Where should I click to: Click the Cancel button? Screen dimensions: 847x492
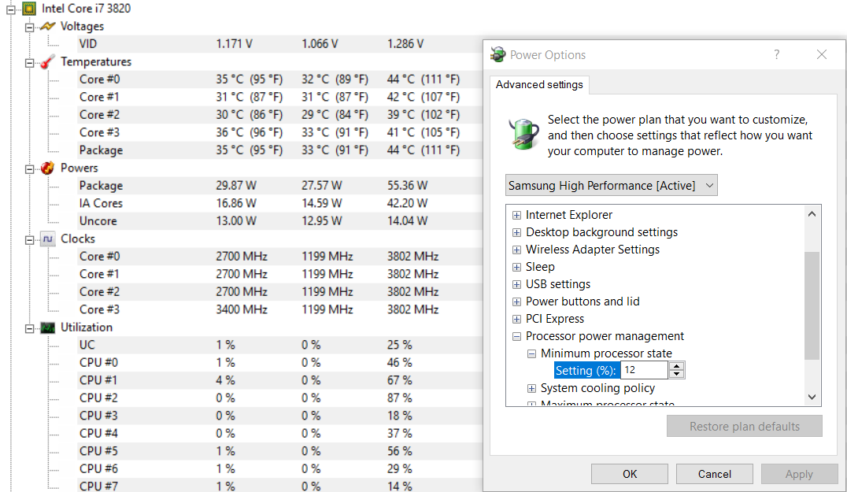(x=714, y=474)
